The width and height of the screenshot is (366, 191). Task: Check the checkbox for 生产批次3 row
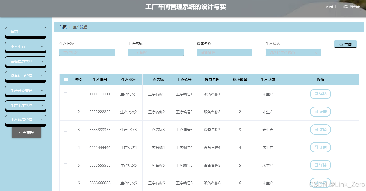click(66, 129)
